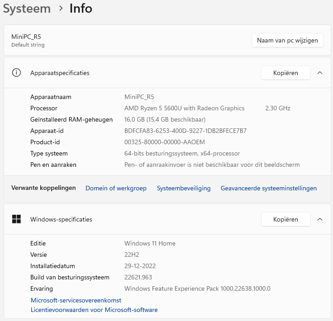Click the Windows-specificaties section heading
The width and height of the screenshot is (333, 321).
pyautogui.click(x=61, y=219)
